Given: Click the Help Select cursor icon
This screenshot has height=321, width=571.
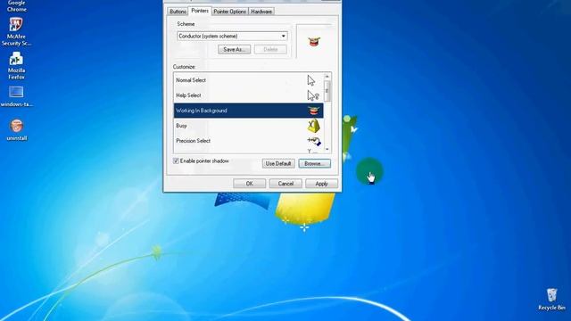Looking at the screenshot, I should click(x=313, y=95).
